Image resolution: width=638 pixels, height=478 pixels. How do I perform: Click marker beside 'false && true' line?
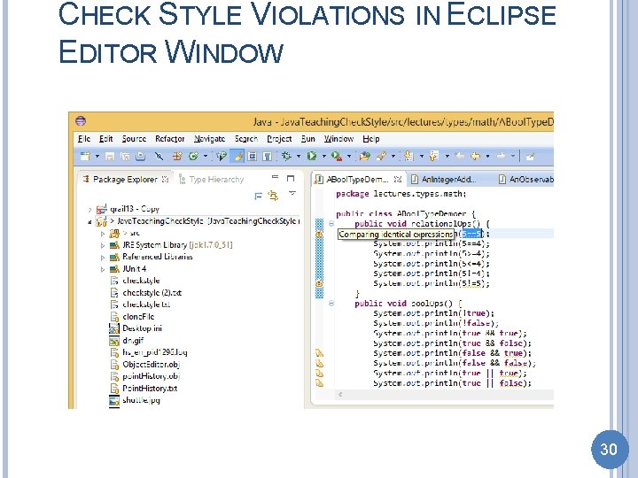click(x=319, y=353)
